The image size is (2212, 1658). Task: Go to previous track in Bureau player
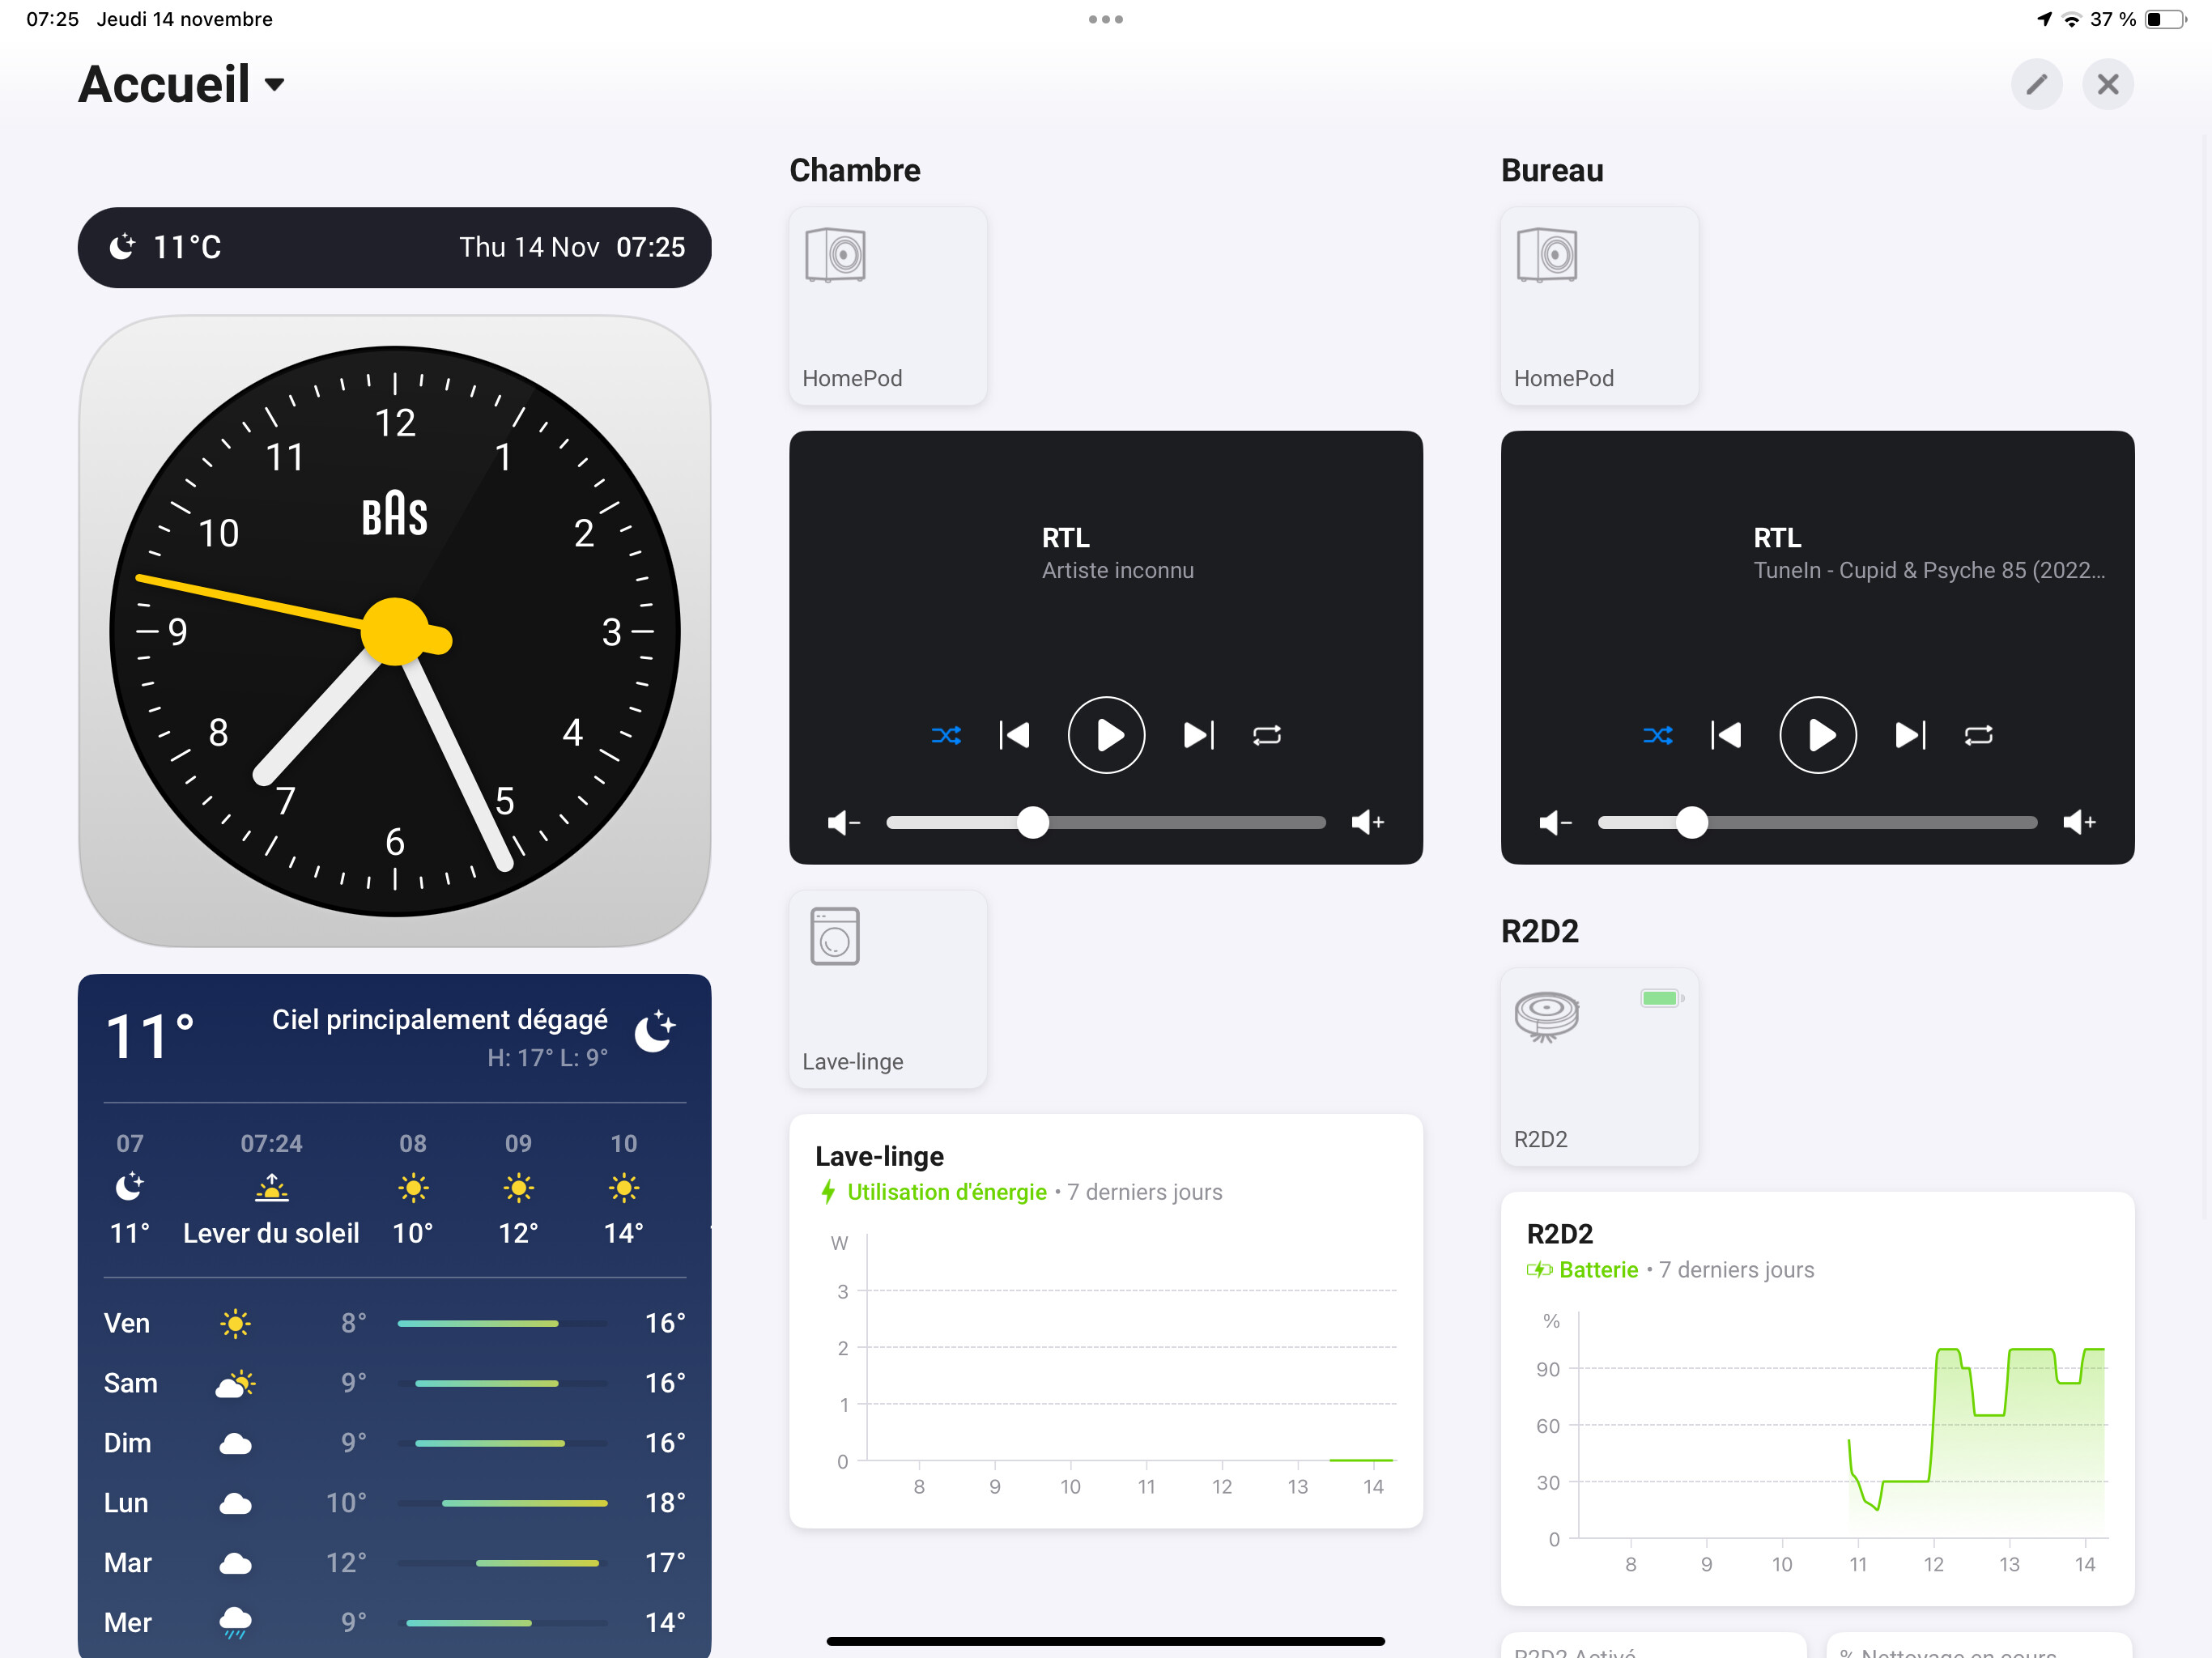coord(1726,735)
